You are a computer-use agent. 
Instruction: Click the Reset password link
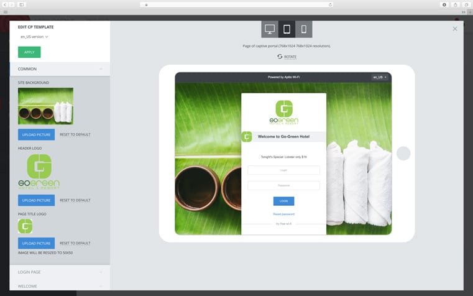click(x=283, y=214)
